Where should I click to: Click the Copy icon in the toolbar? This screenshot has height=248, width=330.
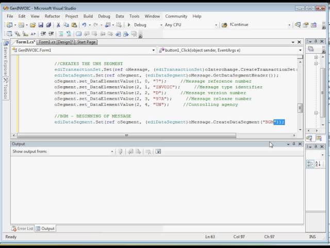67,25
